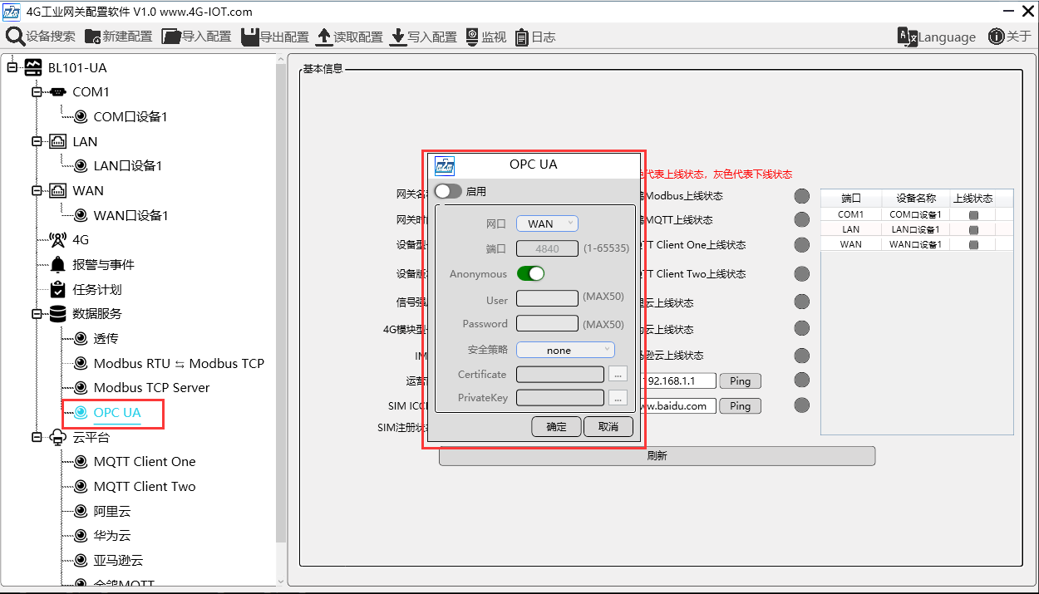Screen dimensions: 1039x594
Task: Click the WAN port icon in tree
Action: pos(58,190)
